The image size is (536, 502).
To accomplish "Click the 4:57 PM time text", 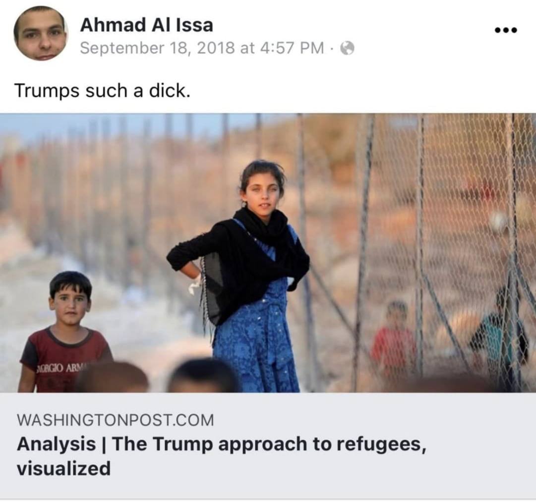I will pos(292,48).
